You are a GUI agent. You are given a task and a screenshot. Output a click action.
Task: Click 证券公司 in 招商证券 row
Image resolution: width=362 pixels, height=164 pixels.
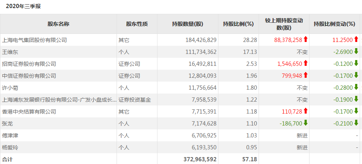click(x=129, y=64)
